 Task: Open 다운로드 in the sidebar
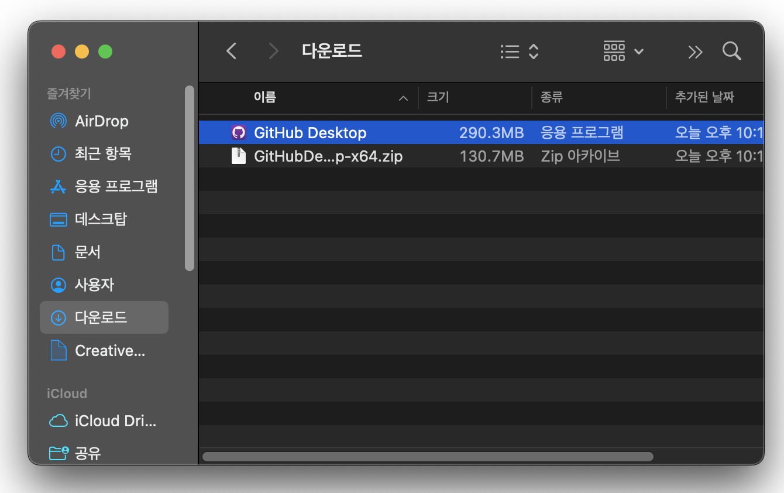click(x=104, y=318)
